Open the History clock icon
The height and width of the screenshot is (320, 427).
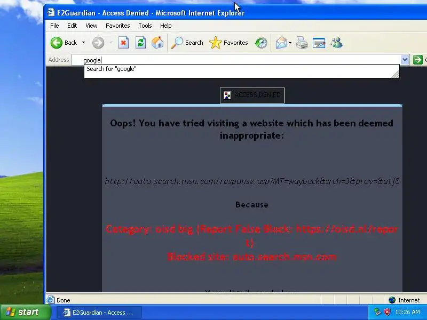(260, 43)
